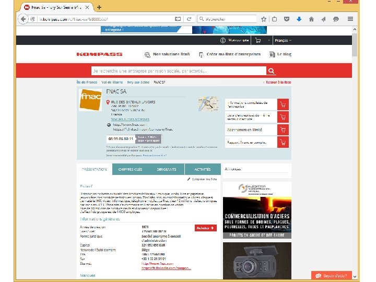Reload the page with refresh icon
This screenshot has height=282, width=376.
point(189,19)
